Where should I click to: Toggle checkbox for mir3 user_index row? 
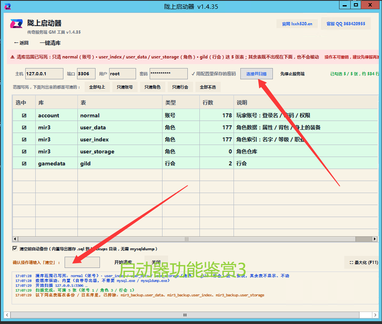24,140
